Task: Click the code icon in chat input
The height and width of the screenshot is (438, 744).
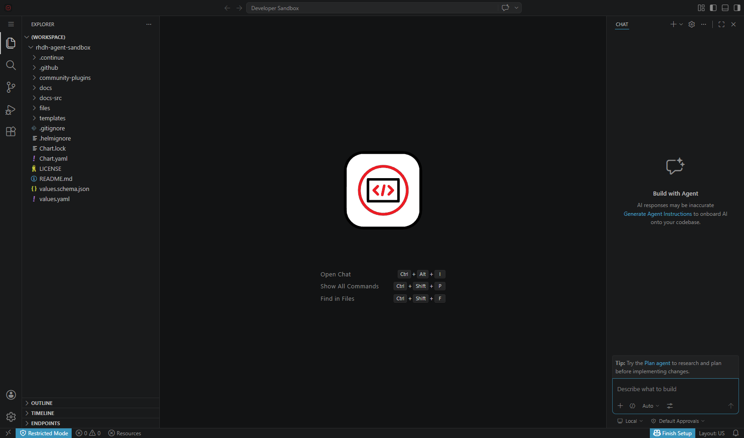Action: point(632,406)
